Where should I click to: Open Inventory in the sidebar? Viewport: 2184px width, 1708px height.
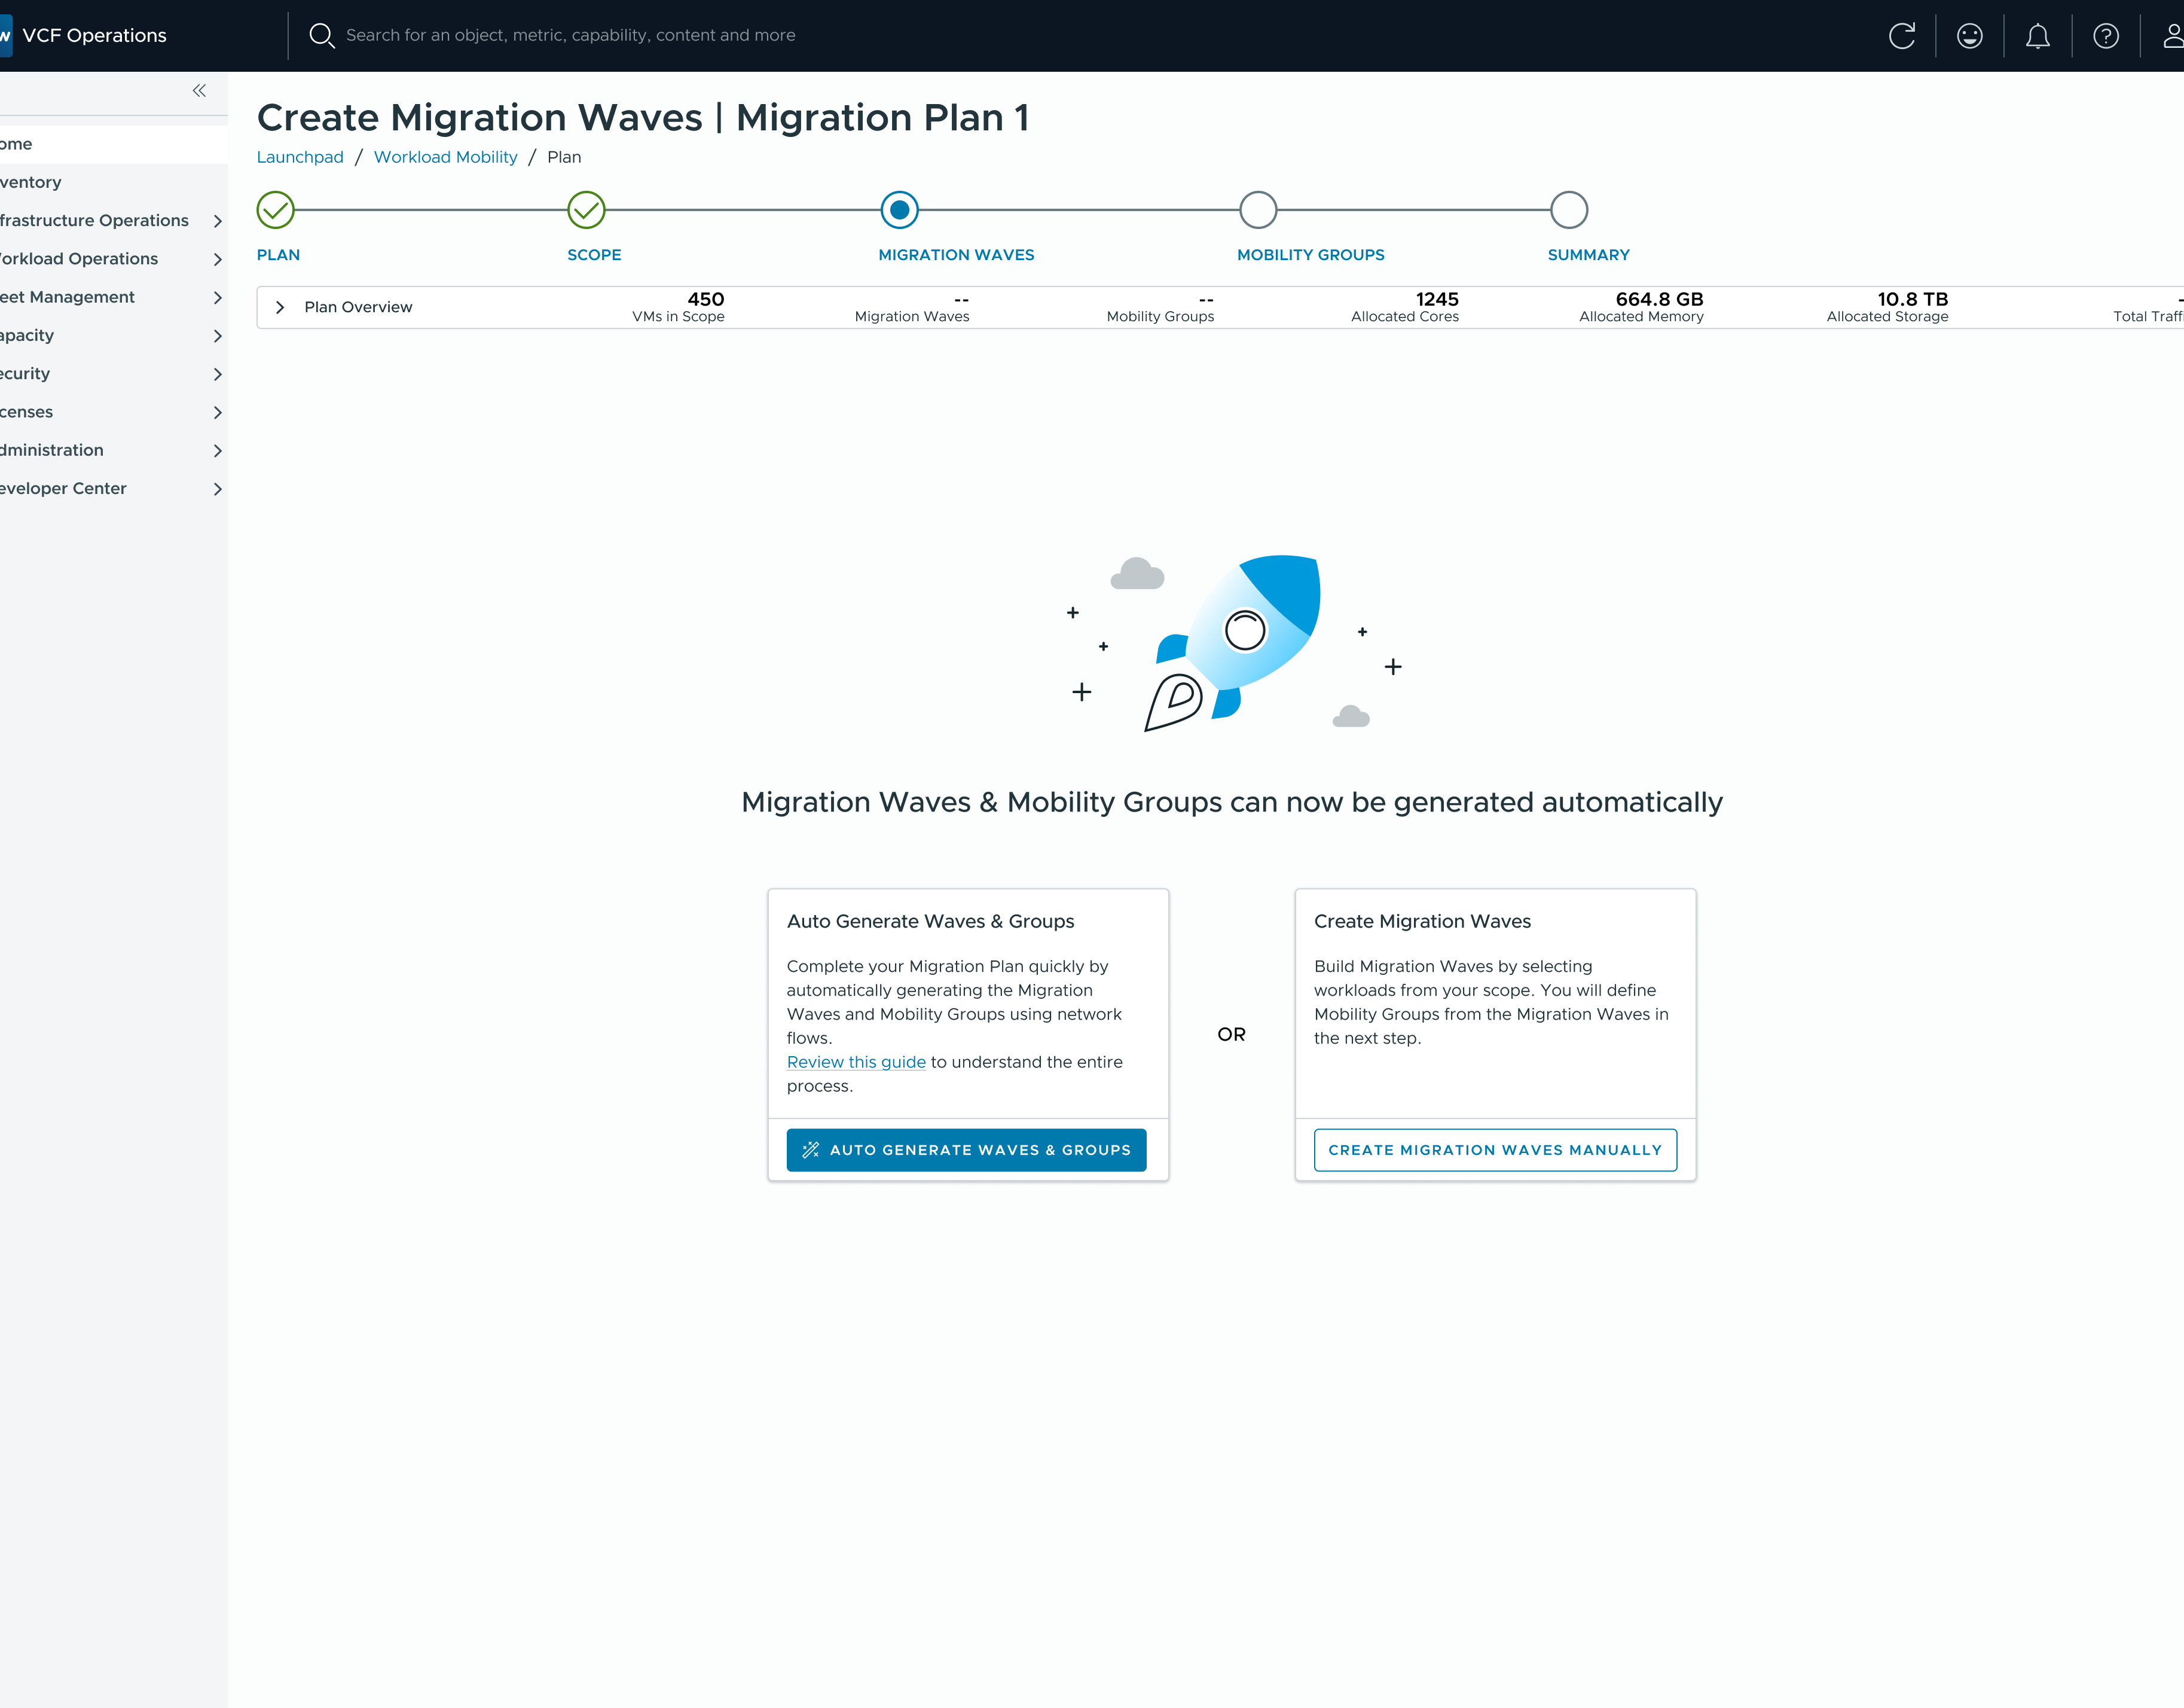pyautogui.click(x=31, y=182)
